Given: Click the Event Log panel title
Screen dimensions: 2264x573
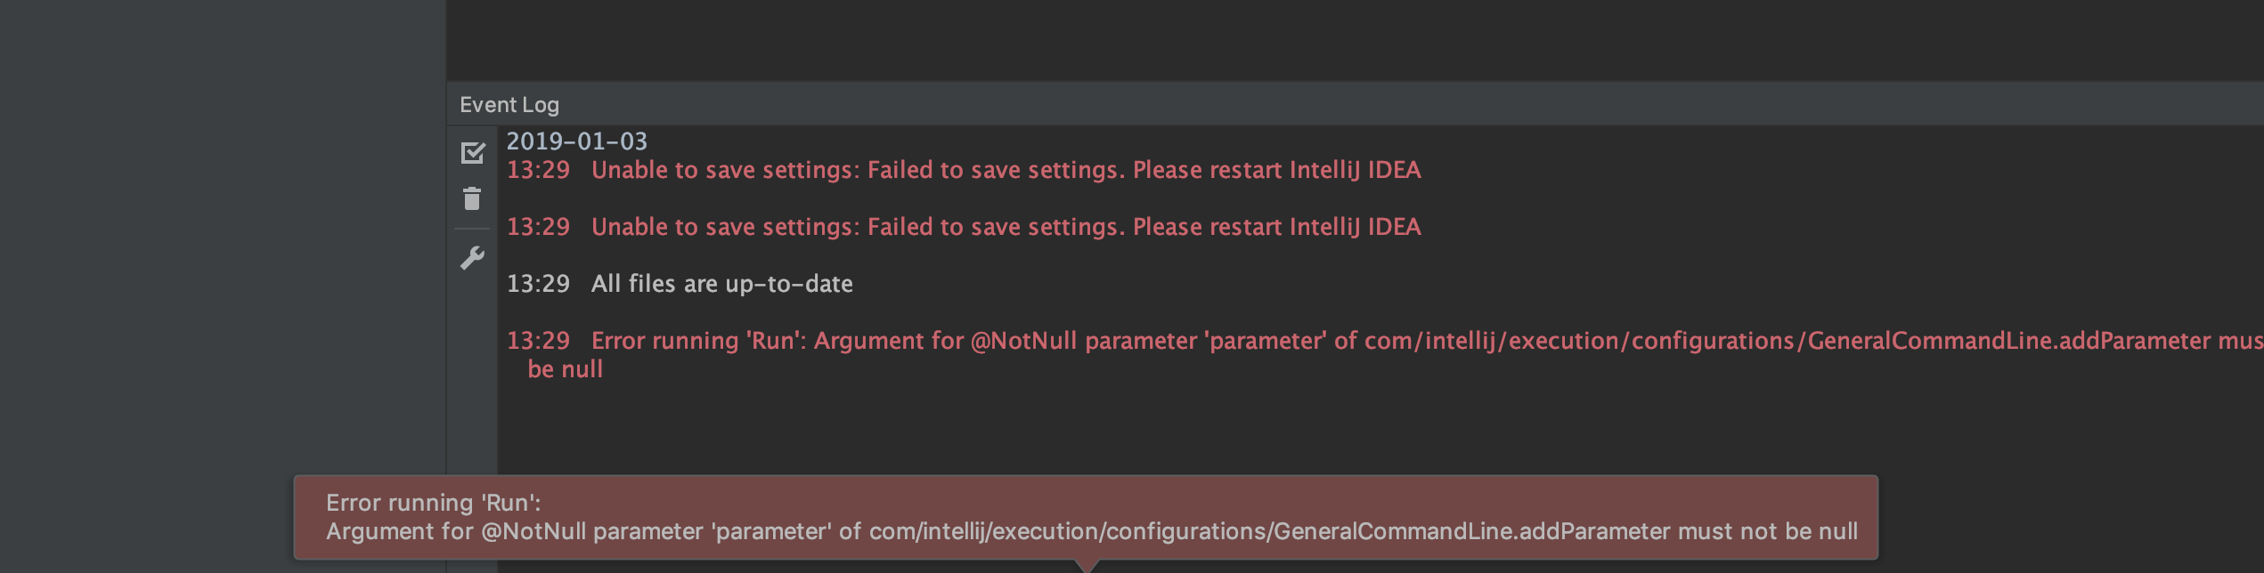Looking at the screenshot, I should pyautogui.click(x=509, y=104).
